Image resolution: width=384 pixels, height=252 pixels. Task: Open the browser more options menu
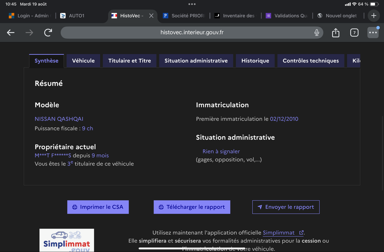(373, 33)
